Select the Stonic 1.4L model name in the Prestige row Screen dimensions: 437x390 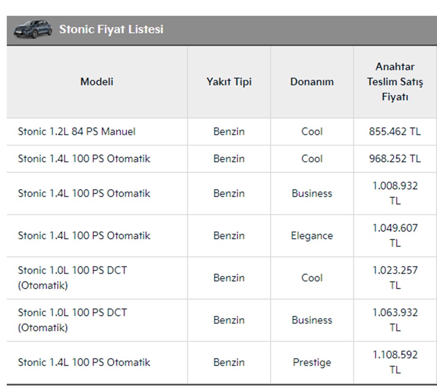coord(84,362)
